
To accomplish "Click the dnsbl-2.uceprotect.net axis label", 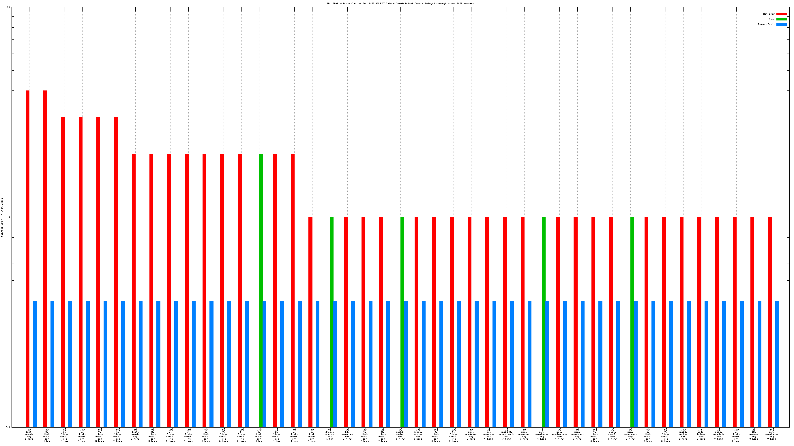I will [506, 434].
